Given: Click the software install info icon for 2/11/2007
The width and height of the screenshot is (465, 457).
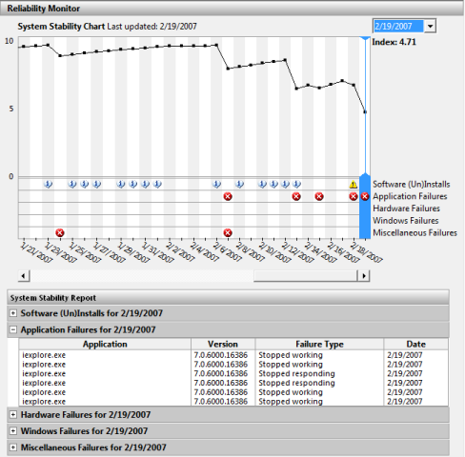Looking at the screenshot, I should pos(274,184).
